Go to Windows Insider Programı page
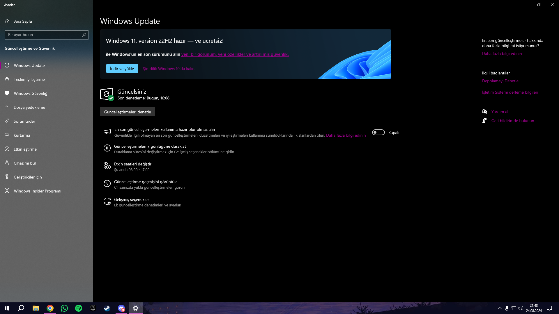This screenshot has height=314, width=559. pyautogui.click(x=37, y=191)
